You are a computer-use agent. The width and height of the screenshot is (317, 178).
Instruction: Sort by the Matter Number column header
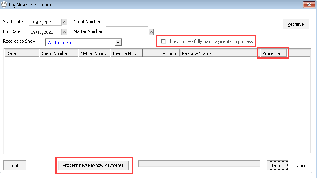pos(94,53)
